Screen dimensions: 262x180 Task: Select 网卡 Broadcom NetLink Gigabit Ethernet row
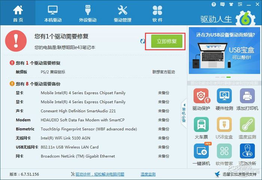pos(92,156)
